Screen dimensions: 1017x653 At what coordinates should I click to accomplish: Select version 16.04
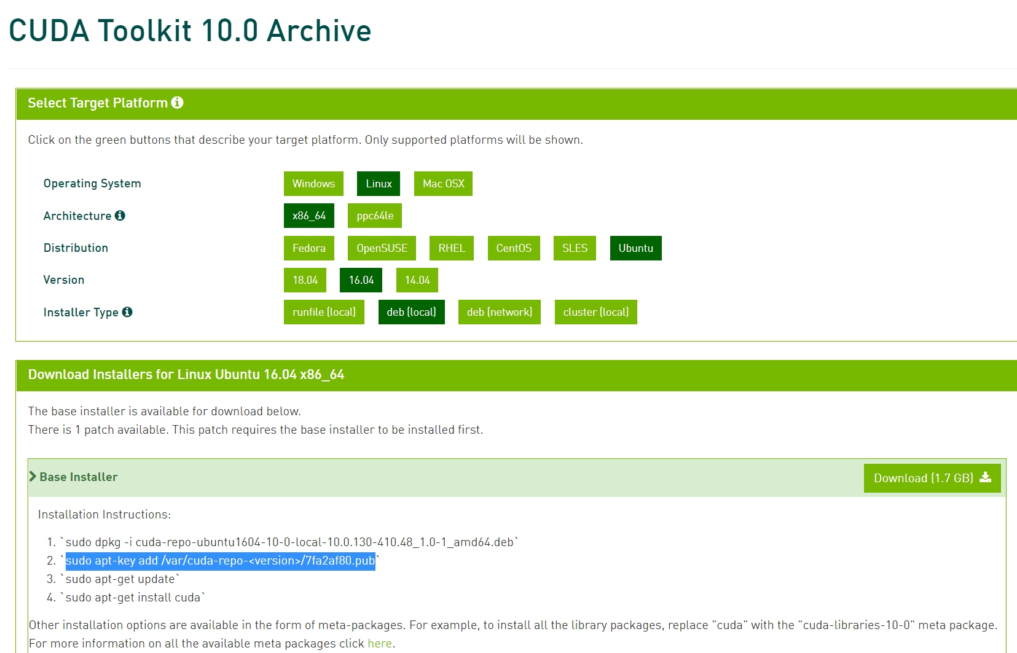(x=361, y=280)
